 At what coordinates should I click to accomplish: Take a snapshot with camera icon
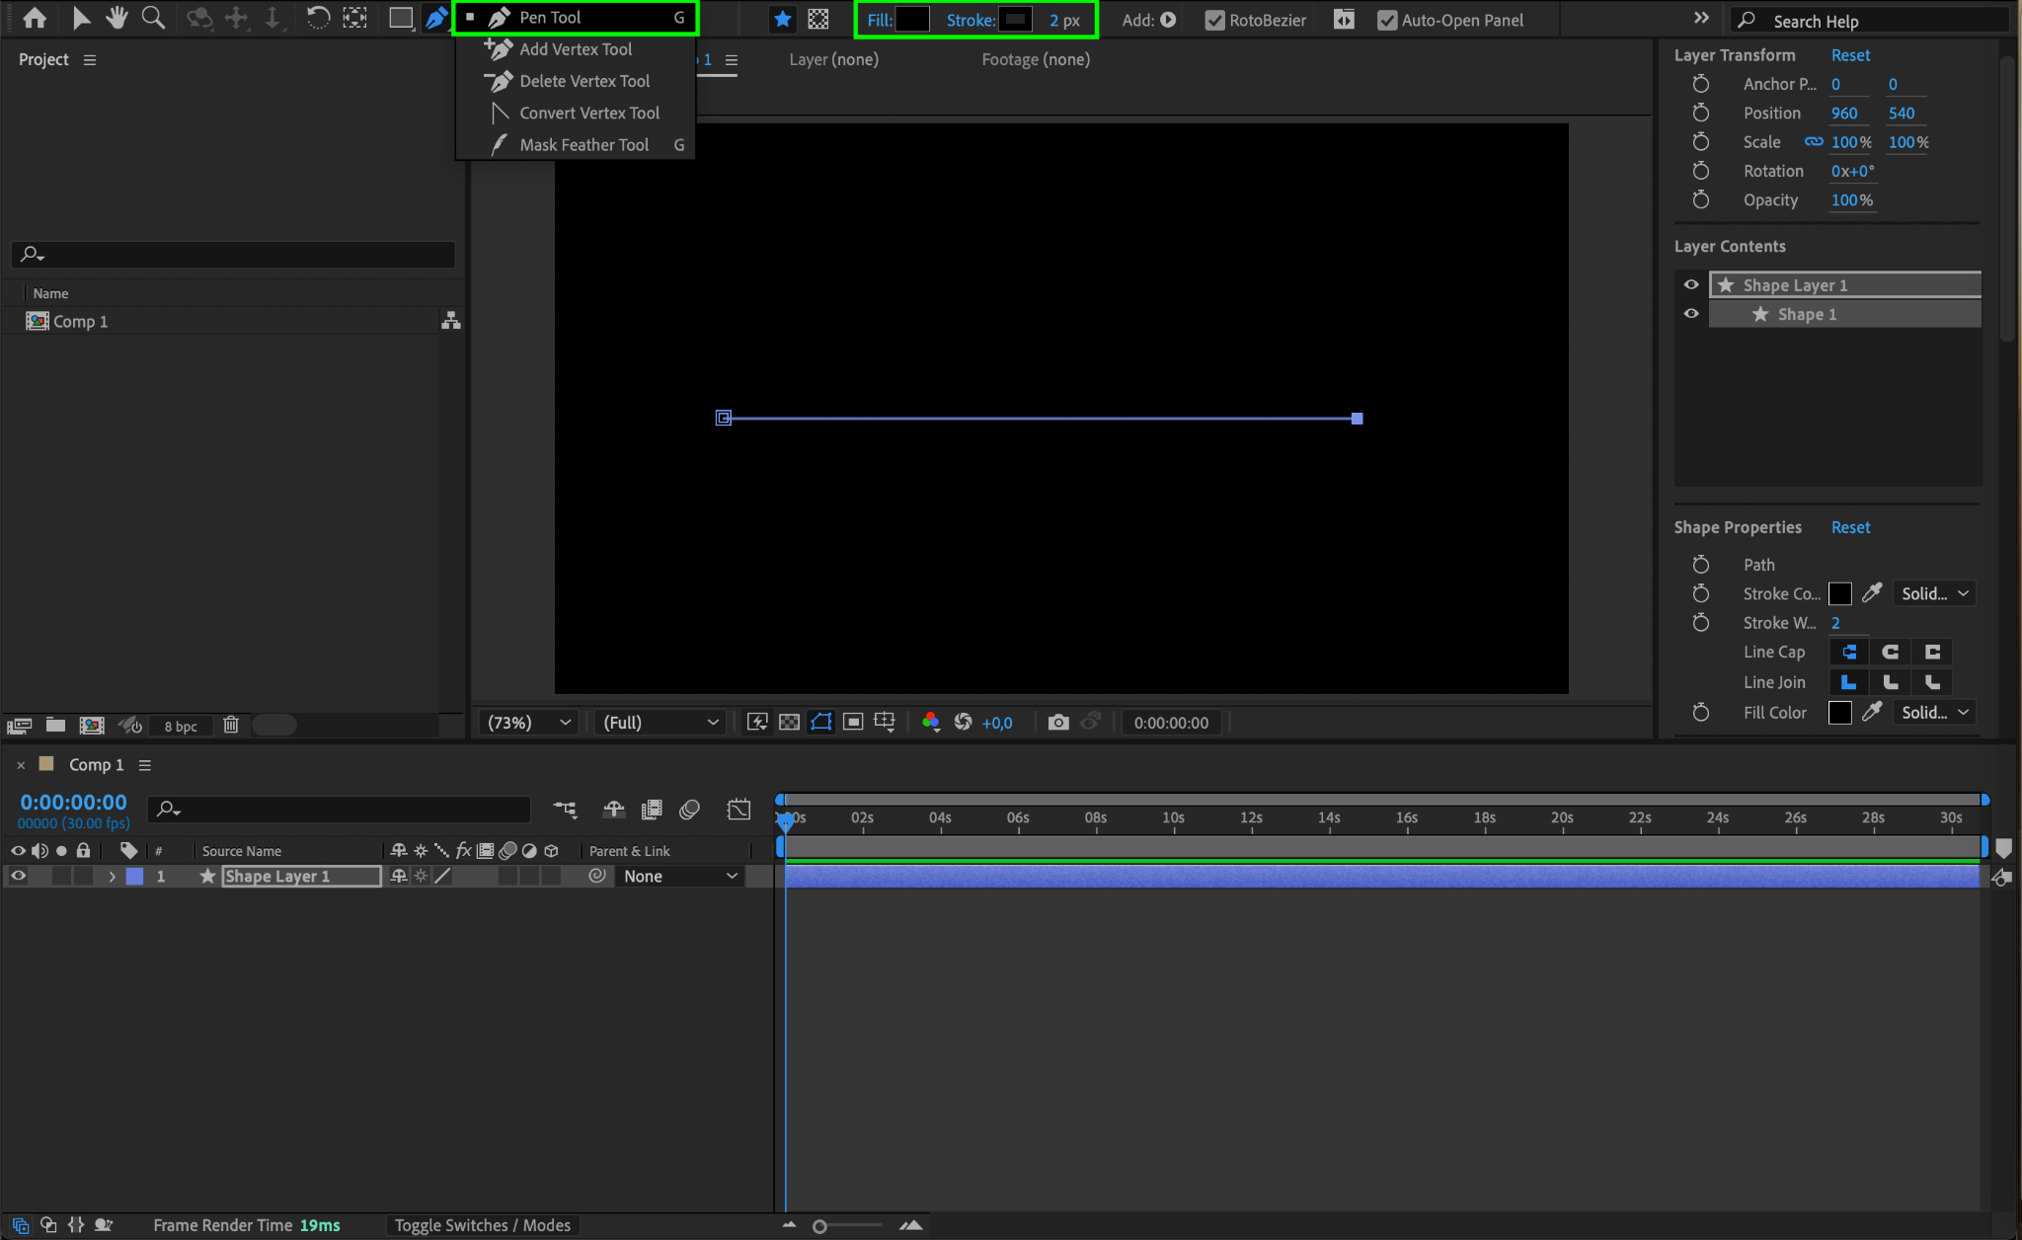(1057, 723)
